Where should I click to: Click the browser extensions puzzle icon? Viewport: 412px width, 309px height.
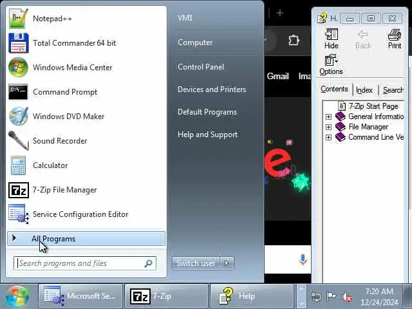294,41
